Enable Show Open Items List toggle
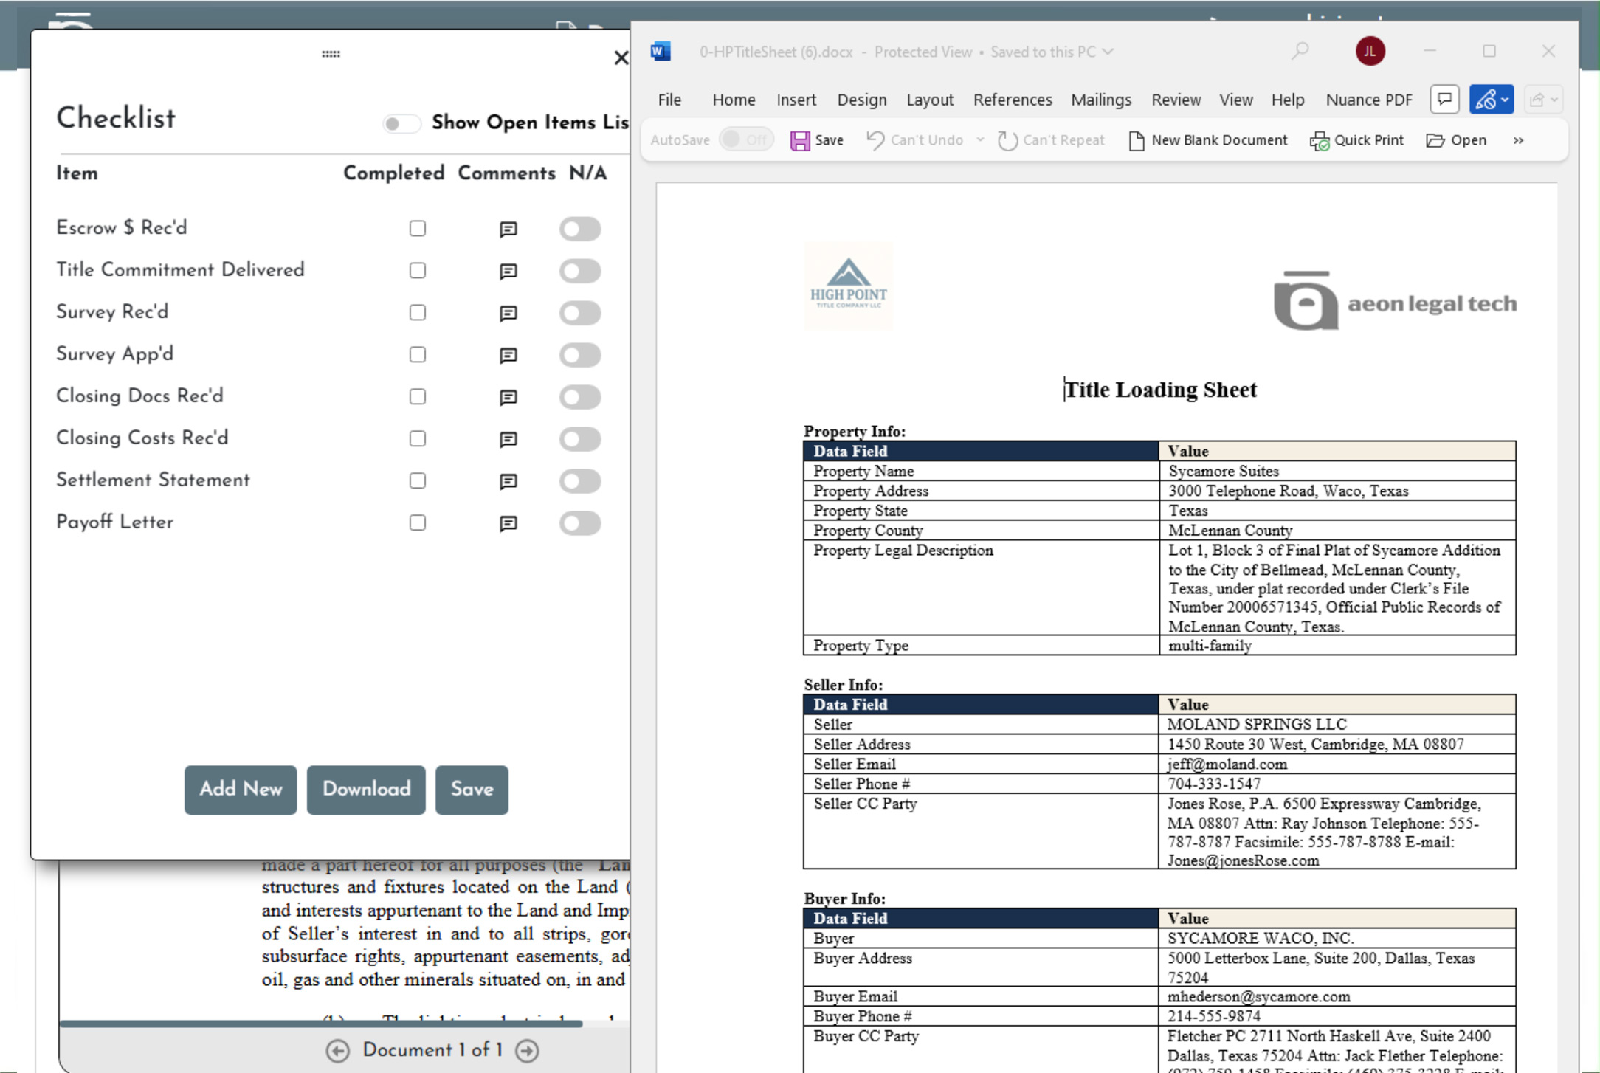Viewport: 1600px width, 1073px height. pyautogui.click(x=401, y=123)
